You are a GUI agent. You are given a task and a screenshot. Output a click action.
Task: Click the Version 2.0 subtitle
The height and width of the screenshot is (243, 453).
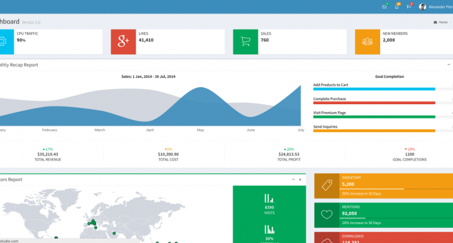31,22
